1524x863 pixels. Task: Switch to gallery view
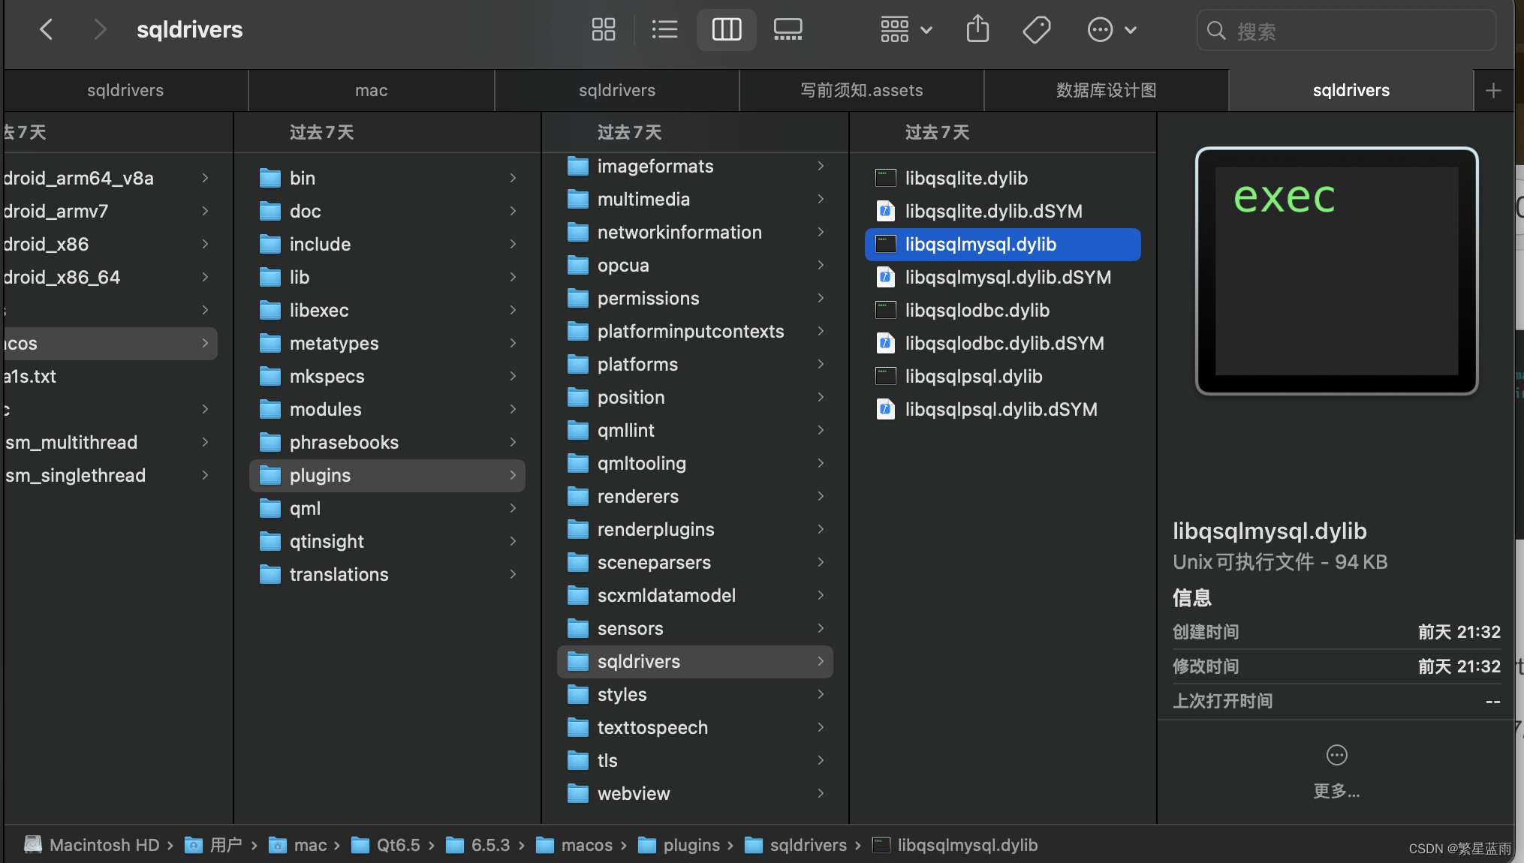click(x=787, y=30)
